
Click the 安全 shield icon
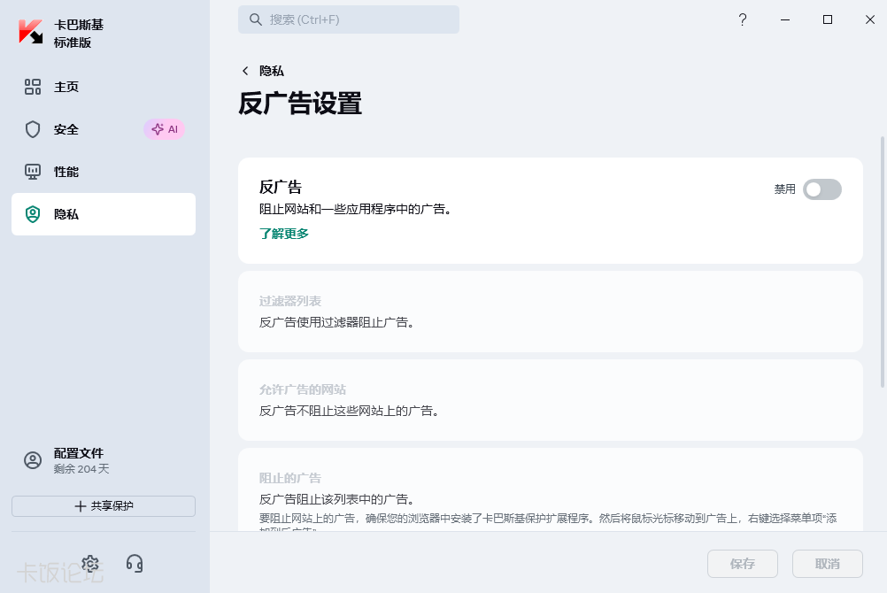(33, 129)
